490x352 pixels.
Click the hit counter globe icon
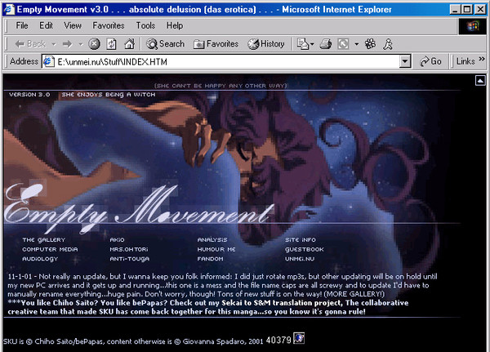click(299, 338)
